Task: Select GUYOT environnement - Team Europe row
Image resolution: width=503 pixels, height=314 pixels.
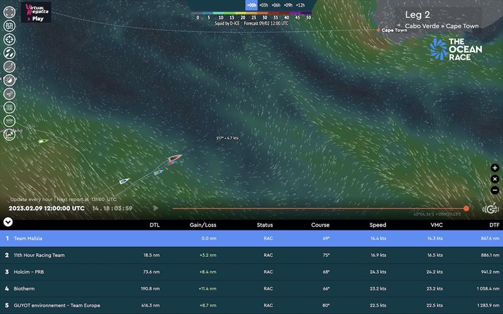Action: point(251,305)
